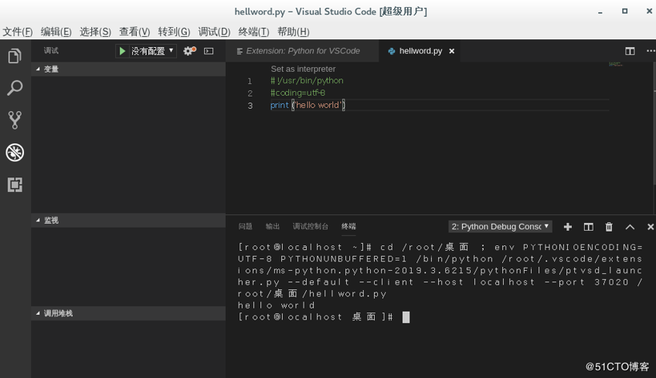Maximize panel using the up chevron

point(630,227)
